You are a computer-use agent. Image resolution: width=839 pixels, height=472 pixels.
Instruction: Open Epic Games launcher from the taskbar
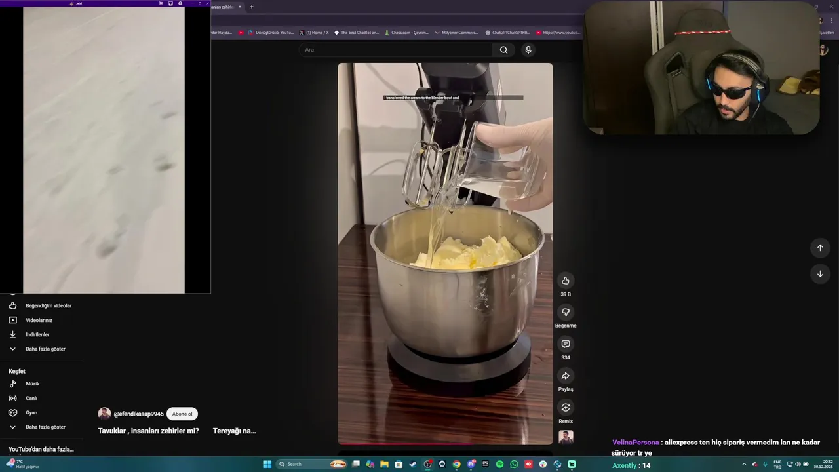[x=485, y=464]
